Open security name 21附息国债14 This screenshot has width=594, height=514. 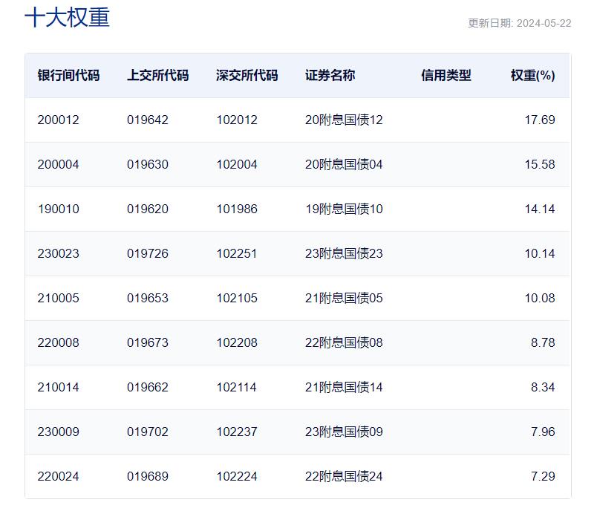tap(344, 387)
